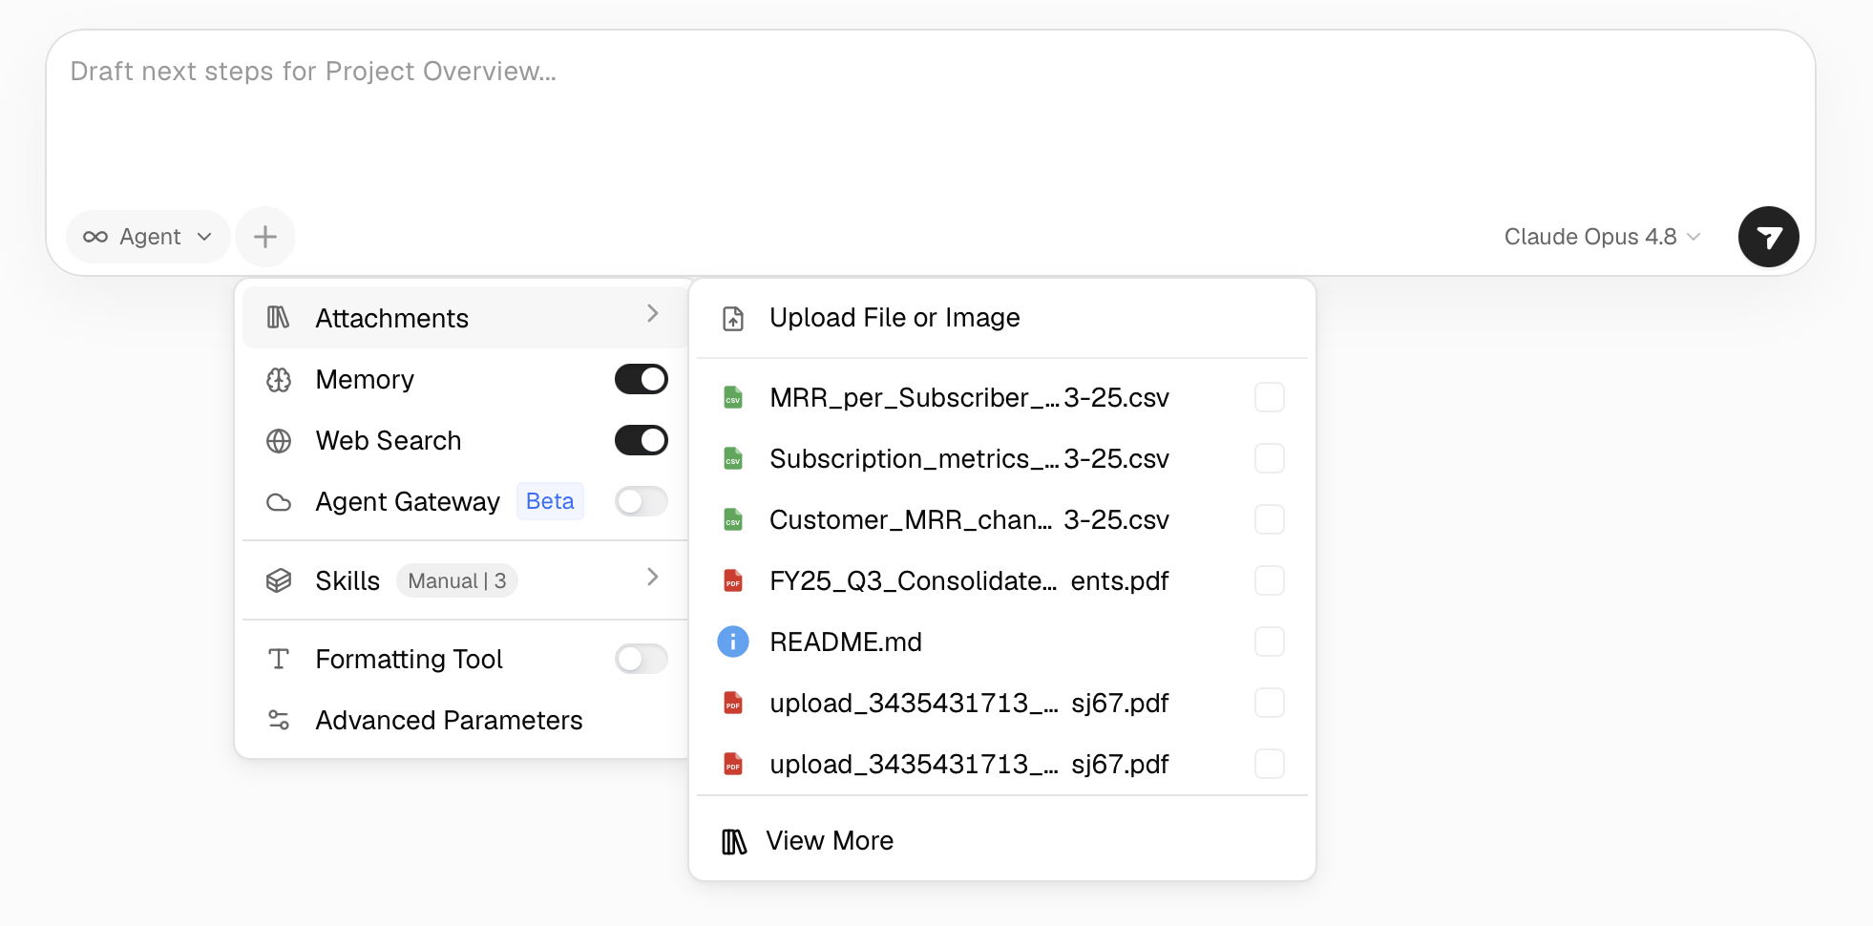Image resolution: width=1873 pixels, height=926 pixels.
Task: Click CSV icon of Subscription_metrics file
Action: point(733,458)
